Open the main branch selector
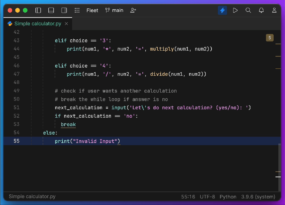Screen dimensions: 285x205 (x=114, y=10)
